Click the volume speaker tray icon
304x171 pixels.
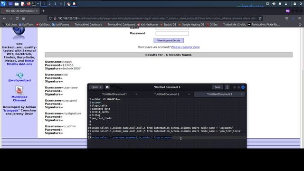pyautogui.click(x=274, y=4)
